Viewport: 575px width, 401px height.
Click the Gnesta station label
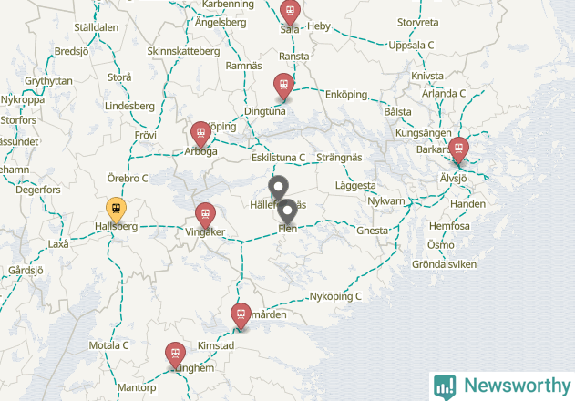click(372, 231)
